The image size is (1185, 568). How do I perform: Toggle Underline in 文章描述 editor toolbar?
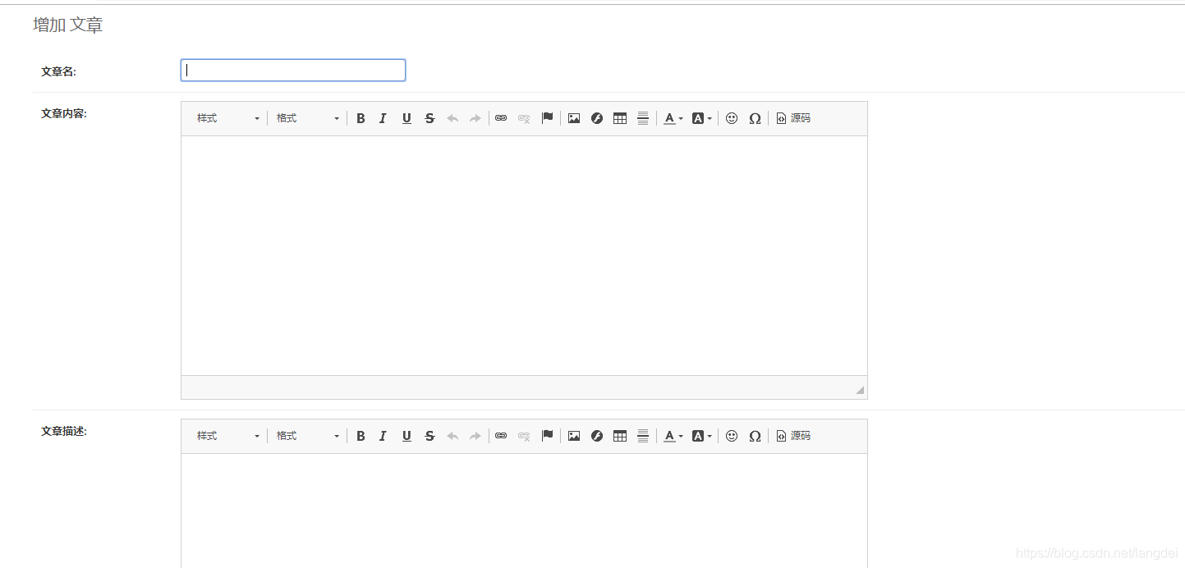point(406,436)
